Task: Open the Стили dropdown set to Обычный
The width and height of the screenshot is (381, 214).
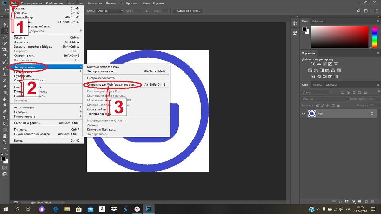Action: click(x=110, y=11)
